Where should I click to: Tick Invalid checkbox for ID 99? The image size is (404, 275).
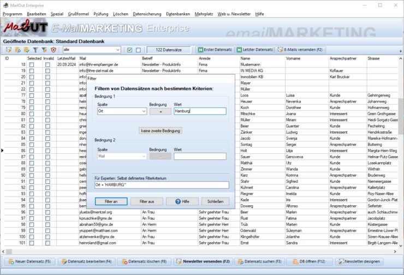(x=47, y=231)
